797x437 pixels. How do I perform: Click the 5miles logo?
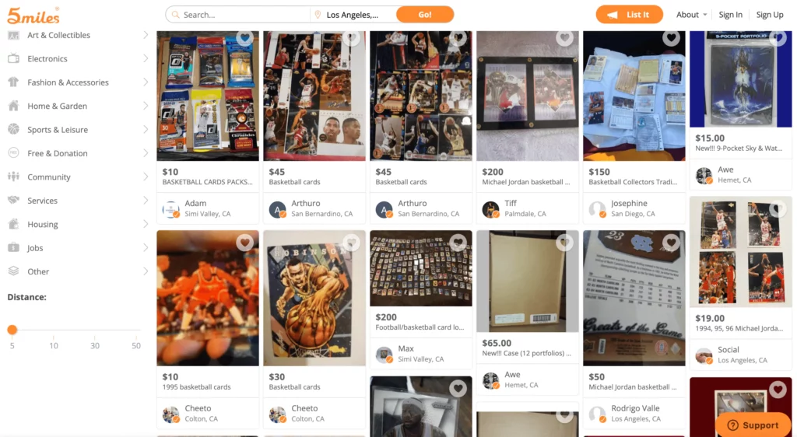click(x=33, y=16)
